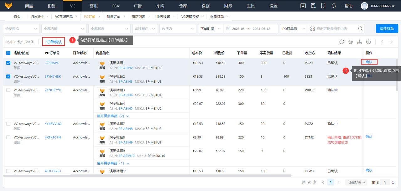Click 确认 for failed order 4X1K1G7H
The width and height of the screenshot is (401, 191).
(x=369, y=137)
